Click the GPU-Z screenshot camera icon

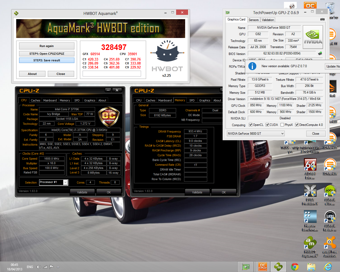pos(322,19)
